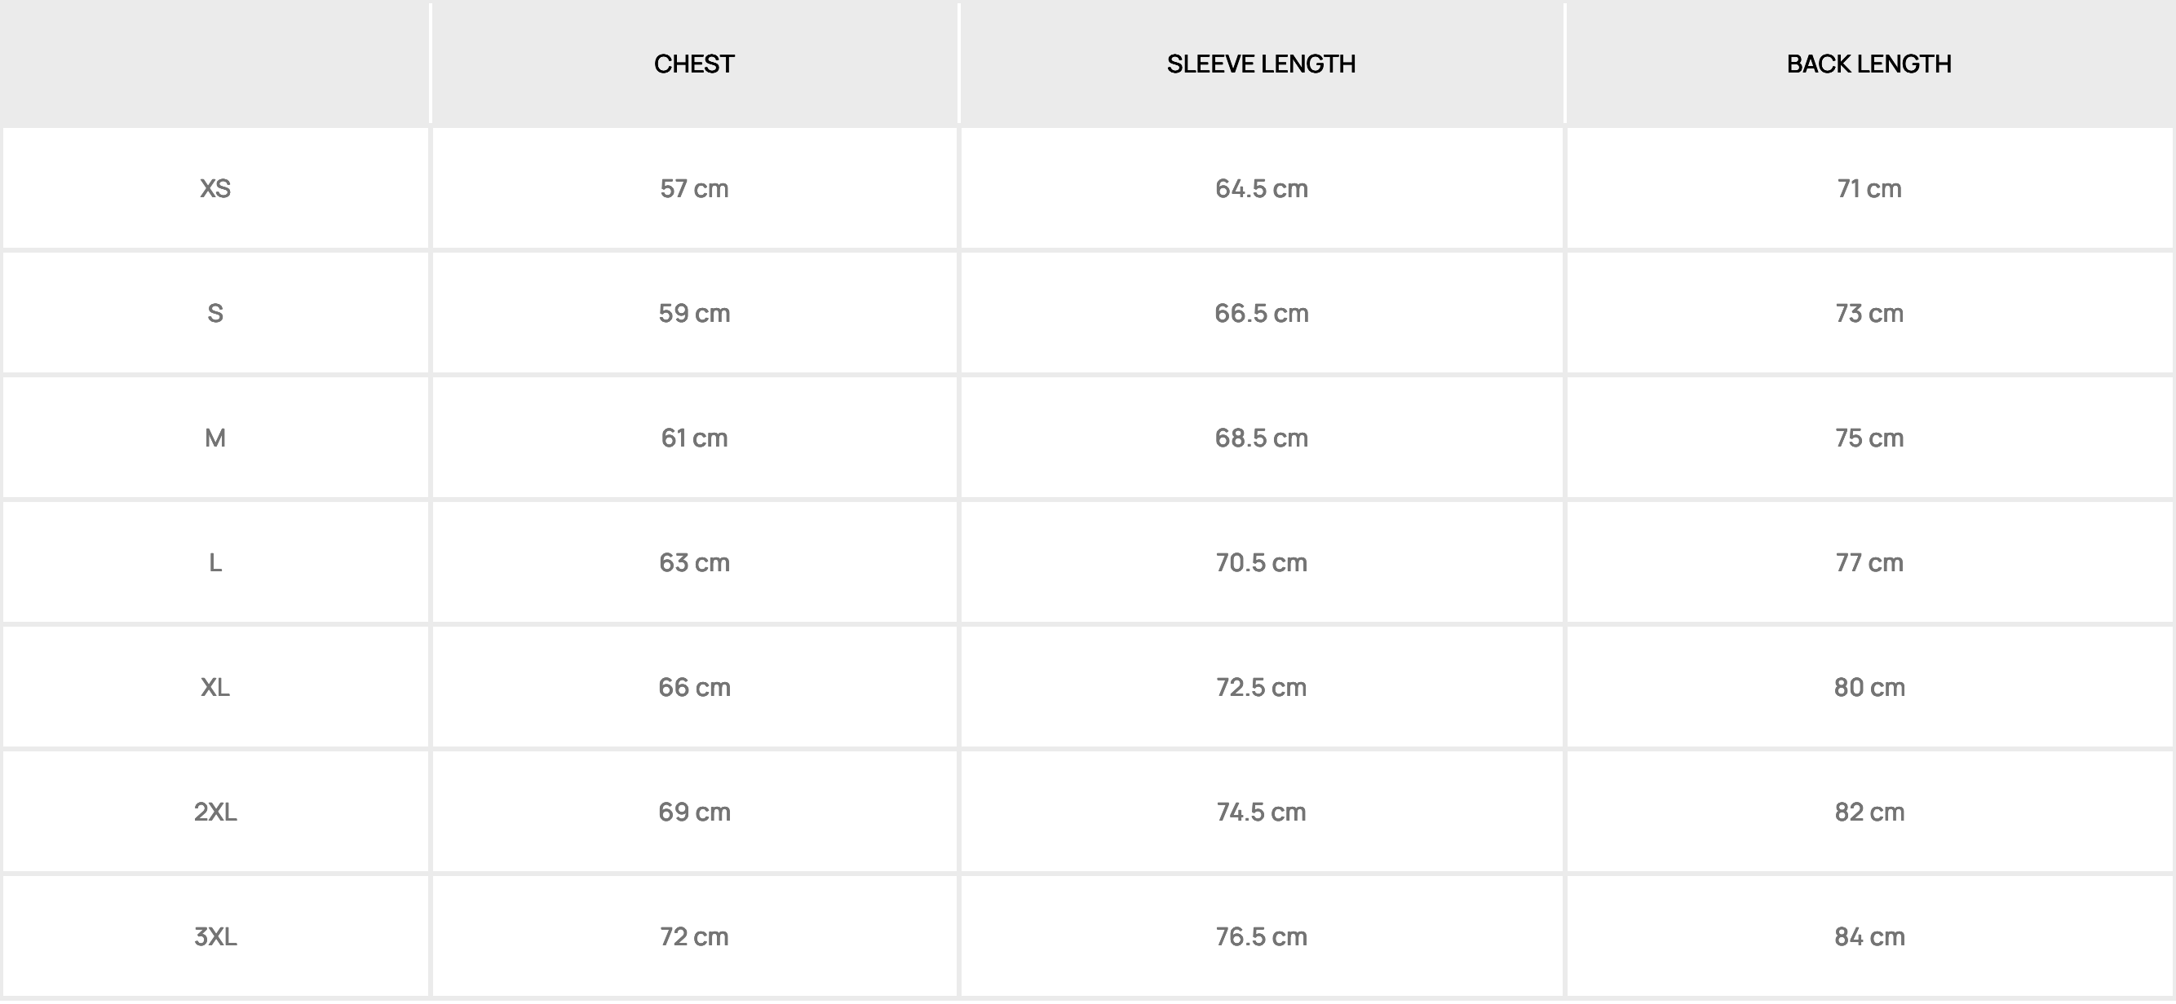This screenshot has height=1004, width=2176.
Task: Select the 2XL size row label
Action: (215, 812)
